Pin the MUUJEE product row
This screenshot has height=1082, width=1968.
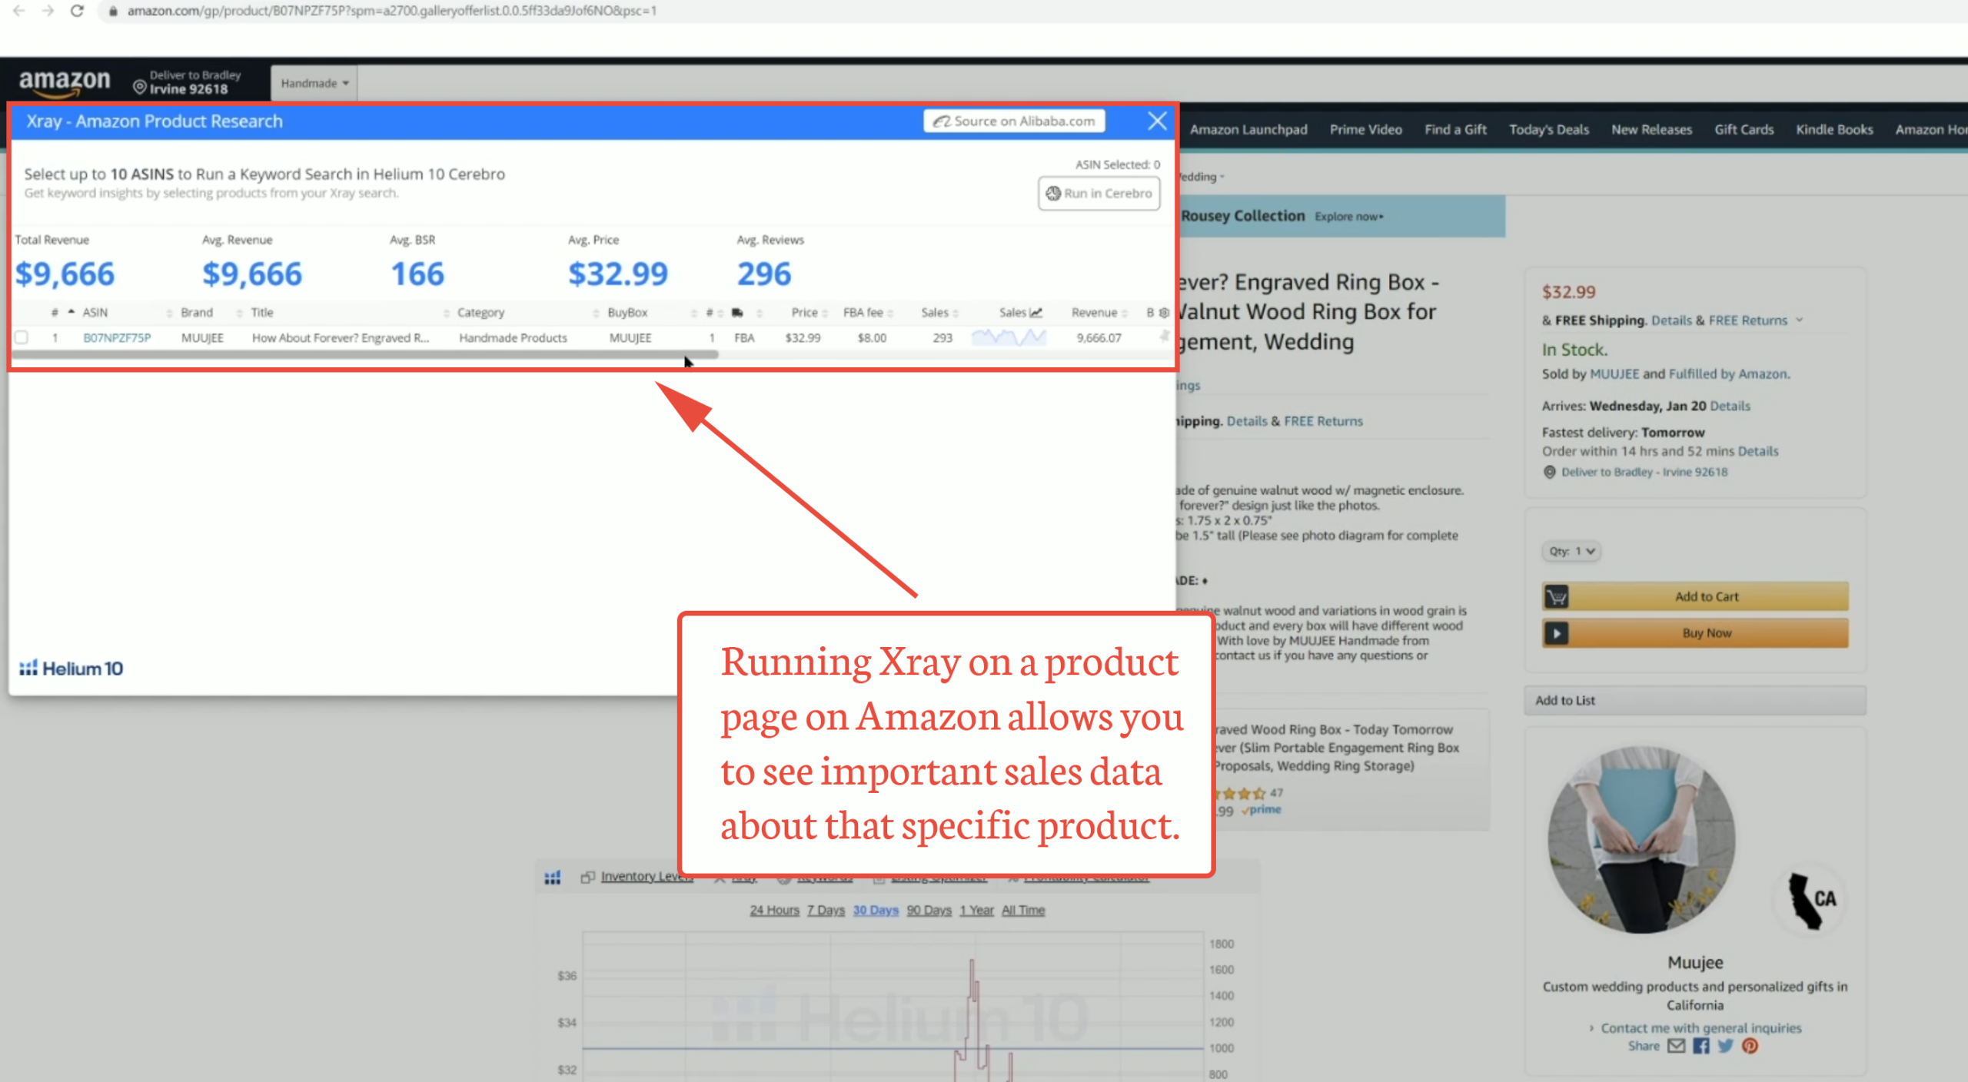(x=1164, y=337)
